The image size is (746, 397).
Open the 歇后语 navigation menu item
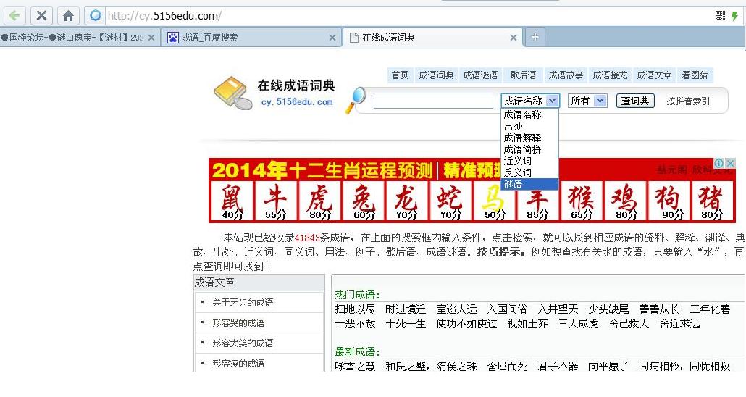pos(523,75)
